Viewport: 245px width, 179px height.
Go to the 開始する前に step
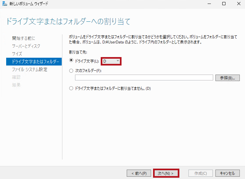tap(24, 38)
